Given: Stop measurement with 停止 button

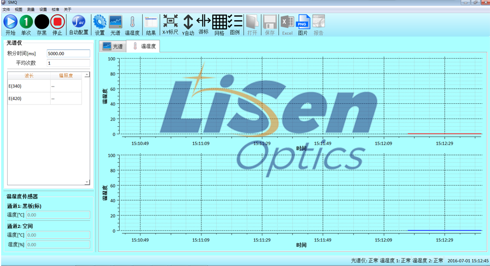Looking at the screenshot, I should point(57,25).
